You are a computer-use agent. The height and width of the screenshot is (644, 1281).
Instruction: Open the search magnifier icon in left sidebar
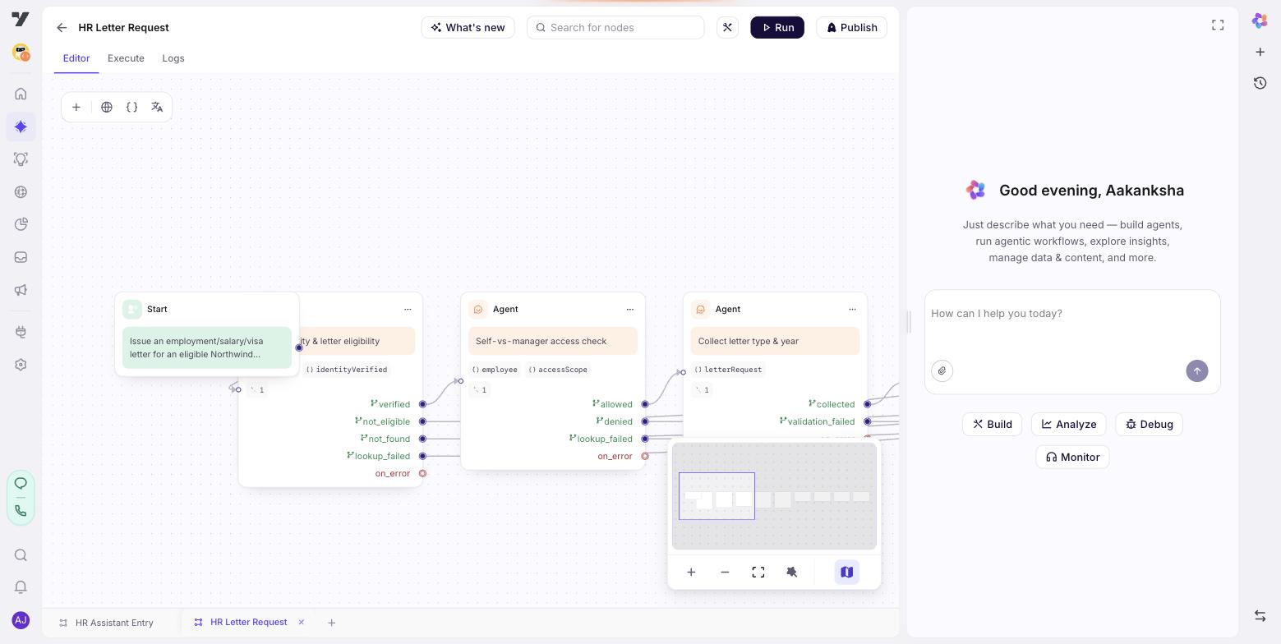click(x=21, y=555)
